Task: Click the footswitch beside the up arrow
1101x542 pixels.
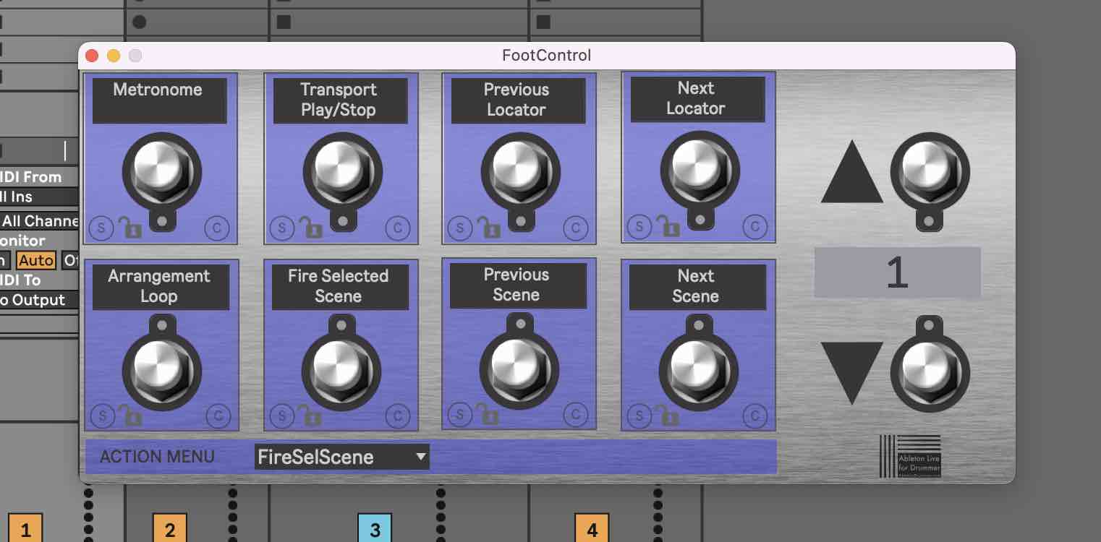Action: tap(930, 172)
